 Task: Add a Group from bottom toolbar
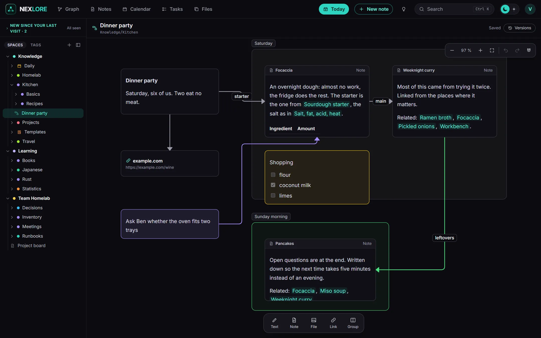(x=353, y=323)
